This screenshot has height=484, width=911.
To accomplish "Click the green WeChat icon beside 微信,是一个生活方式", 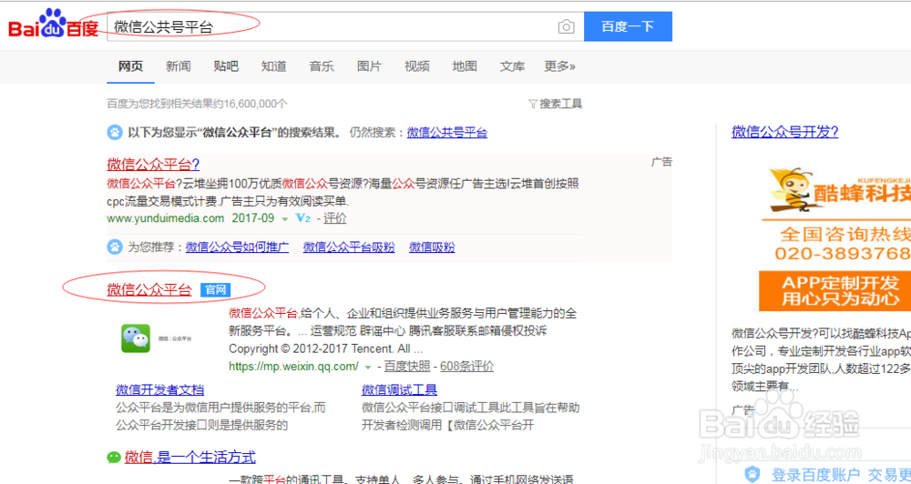I will click(x=113, y=458).
